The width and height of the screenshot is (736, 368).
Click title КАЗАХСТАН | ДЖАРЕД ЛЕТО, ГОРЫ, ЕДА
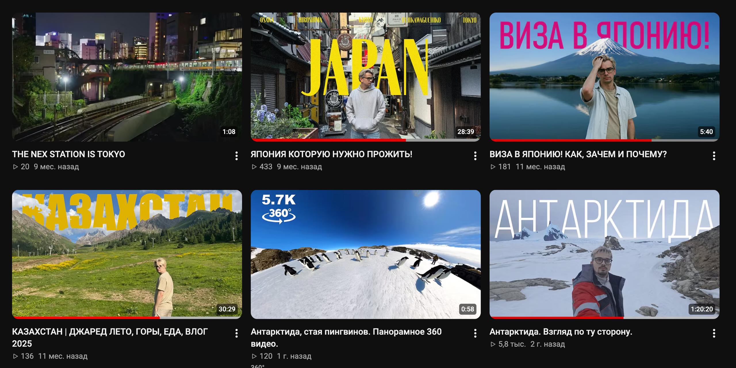(x=110, y=338)
